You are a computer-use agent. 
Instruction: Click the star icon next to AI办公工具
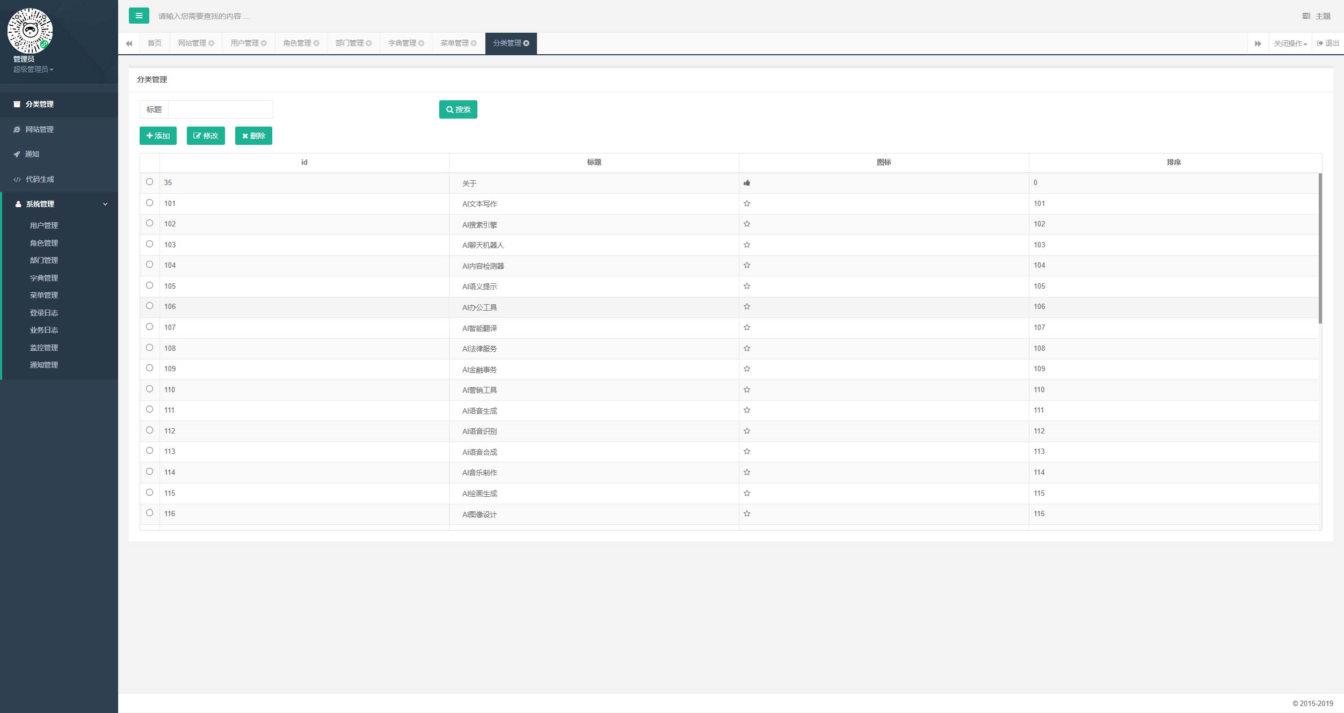[x=747, y=306]
